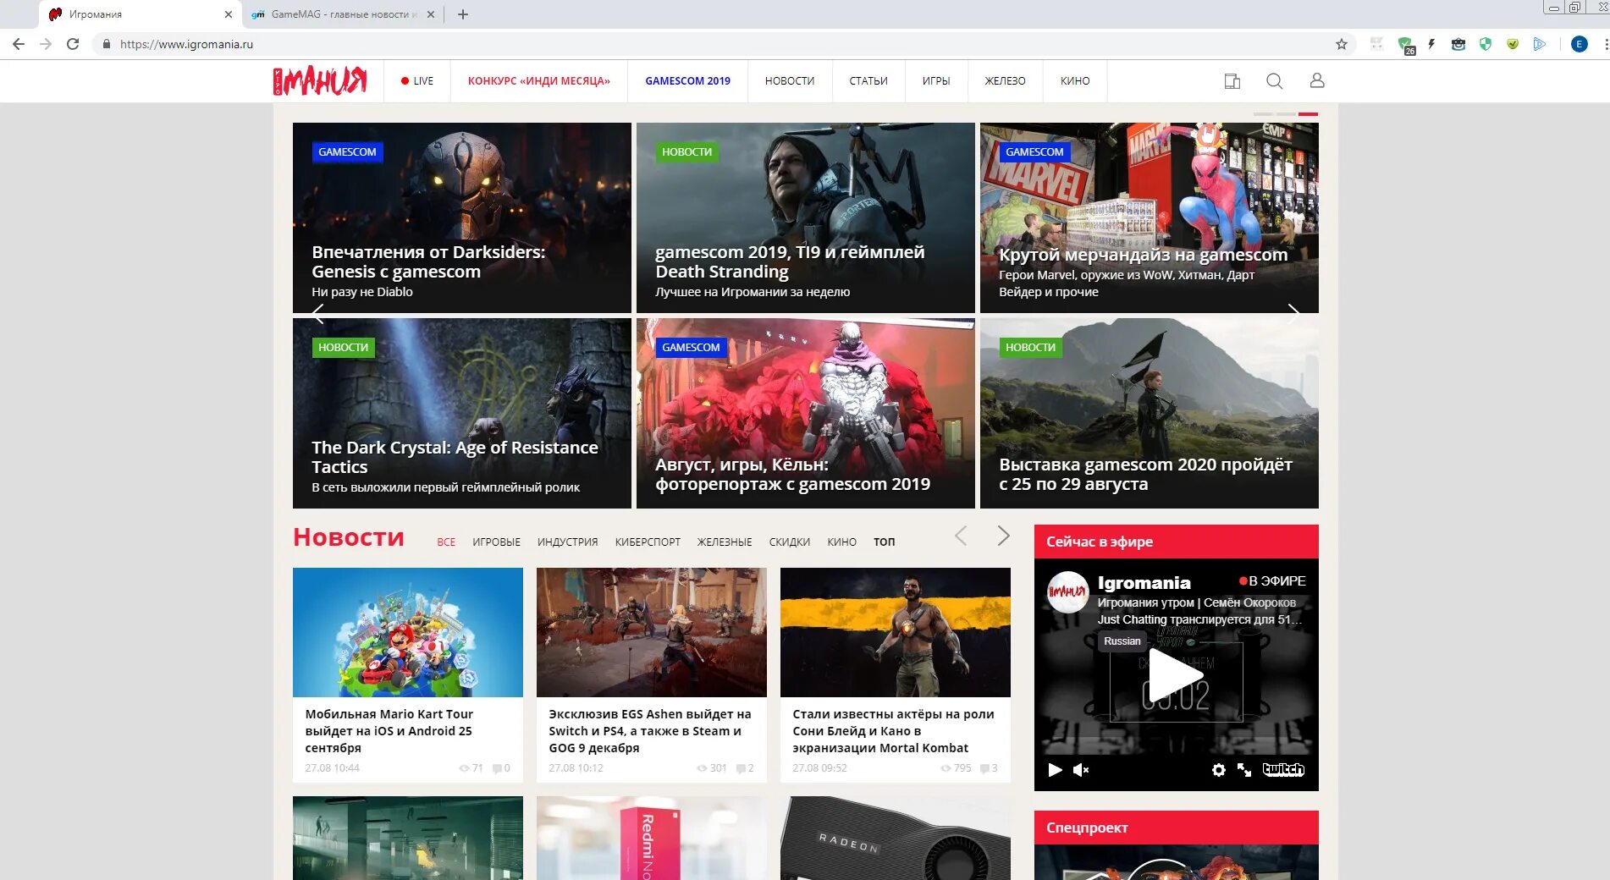Open the НОВОСТИ menu item
Viewport: 1610px width, 880px height.
coord(790,81)
